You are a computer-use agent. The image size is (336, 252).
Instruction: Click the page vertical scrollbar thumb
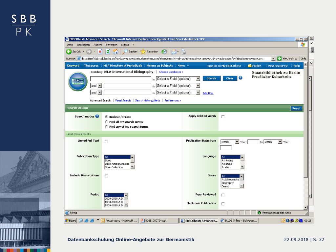click(305, 121)
